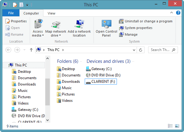Open the Recent locations dropdown arrow

coord(24,50)
